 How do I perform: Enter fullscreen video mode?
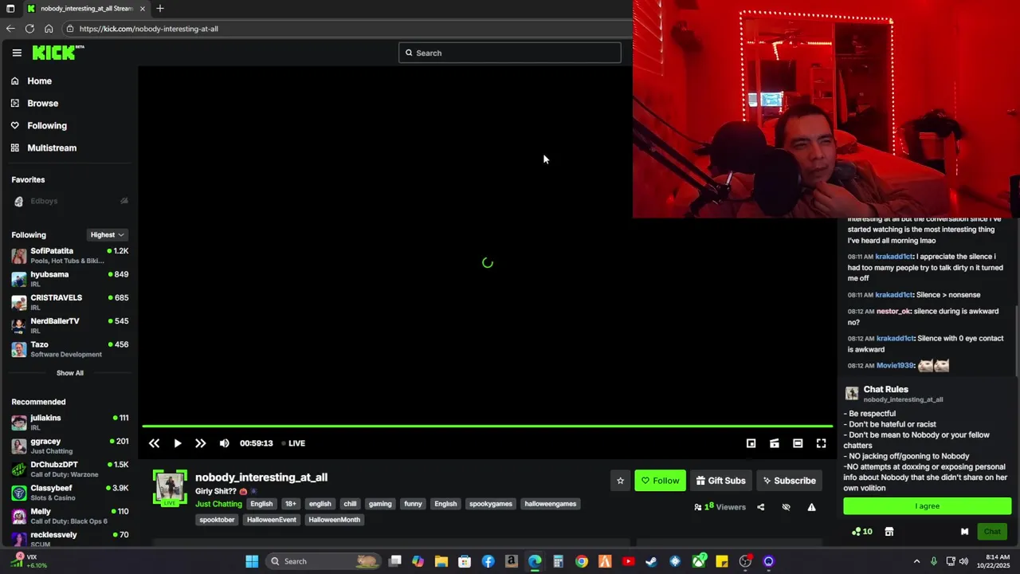pos(821,443)
